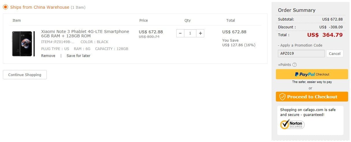The image size is (351, 142).
Task: Cancel the applied promotion code
Action: (x=335, y=54)
